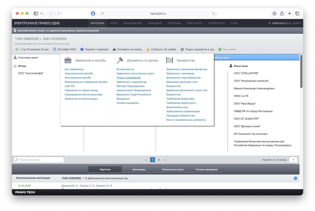Viewport: 315px width, 211px height.
Task: Click the printer icon for Отправить на печать
Action: [x=114, y=49]
